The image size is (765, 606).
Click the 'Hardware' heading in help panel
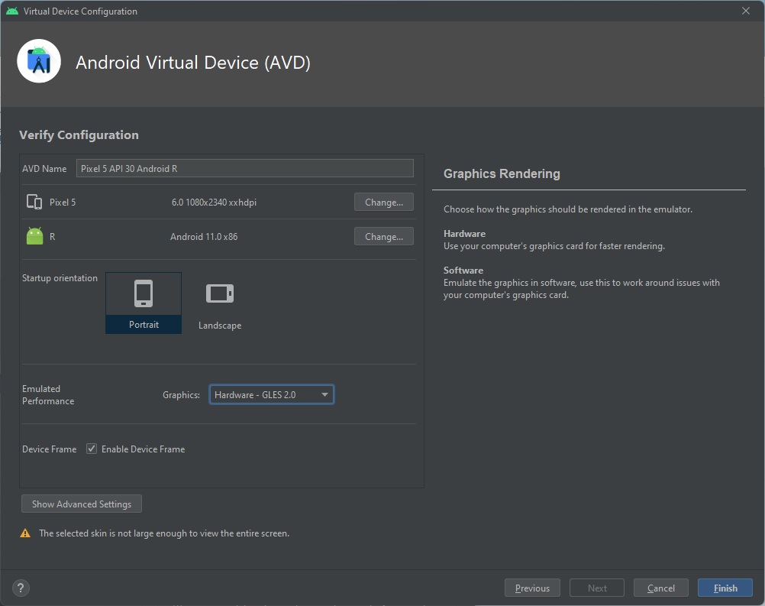[464, 233]
